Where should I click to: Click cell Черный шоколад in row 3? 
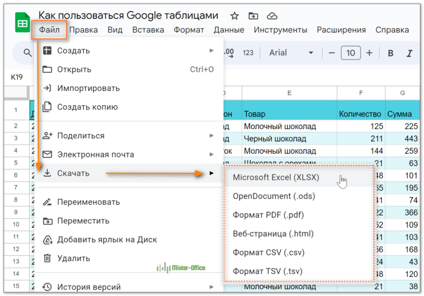pyautogui.click(x=289, y=139)
